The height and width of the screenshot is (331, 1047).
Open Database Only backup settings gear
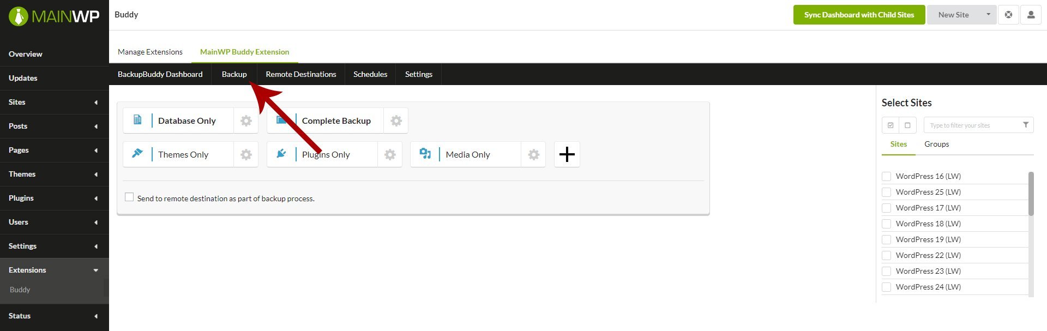246,121
